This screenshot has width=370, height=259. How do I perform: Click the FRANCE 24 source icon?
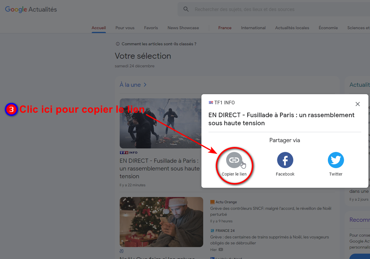(212, 231)
